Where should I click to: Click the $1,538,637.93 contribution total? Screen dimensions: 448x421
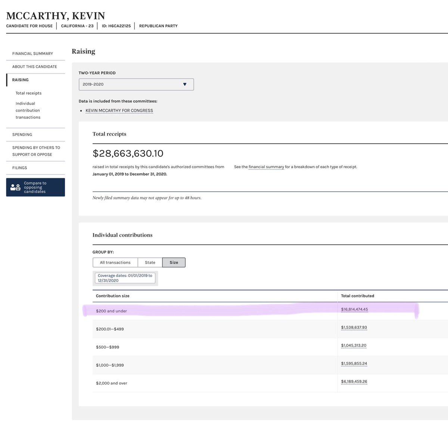[354, 327]
